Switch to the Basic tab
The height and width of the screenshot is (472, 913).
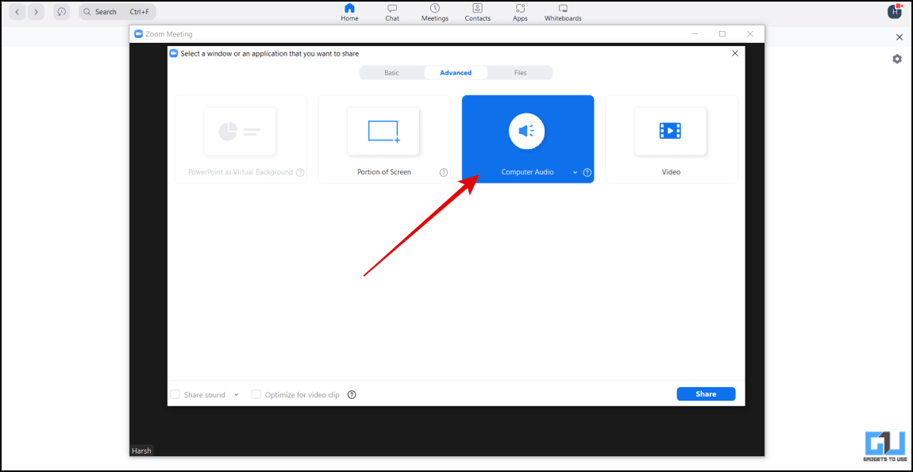[x=392, y=73]
